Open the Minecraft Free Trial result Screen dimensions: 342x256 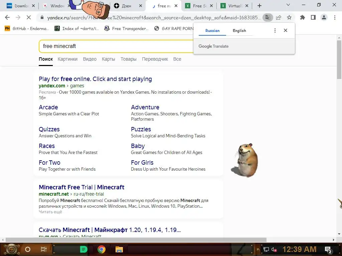click(x=81, y=187)
